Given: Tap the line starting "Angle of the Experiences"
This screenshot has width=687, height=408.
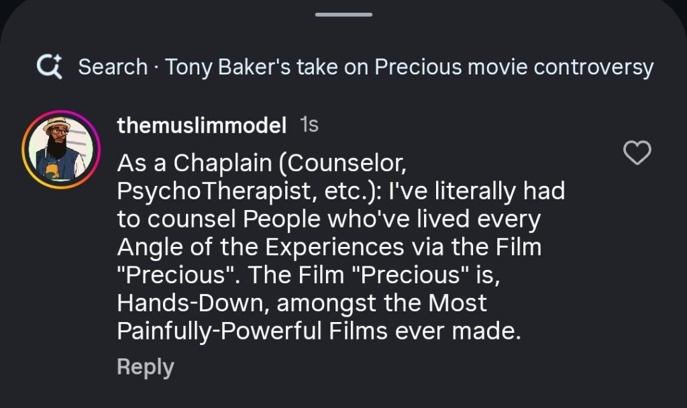Looking at the screenshot, I should pos(329,248).
